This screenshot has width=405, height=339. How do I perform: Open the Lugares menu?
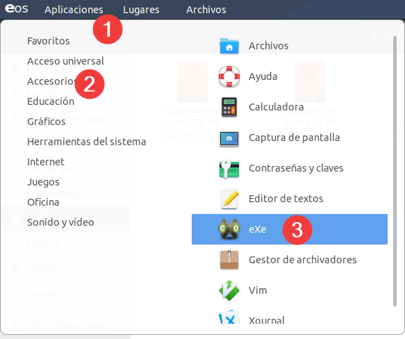[x=141, y=10]
